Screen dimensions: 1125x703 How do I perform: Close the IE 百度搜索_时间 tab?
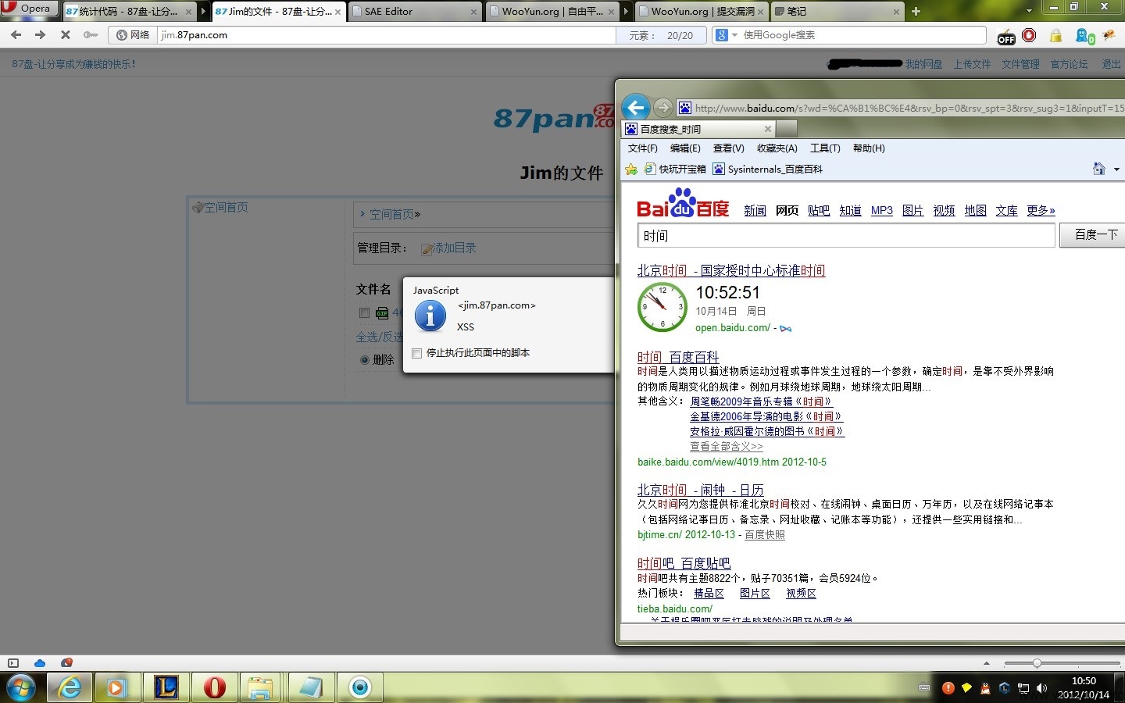coord(767,129)
